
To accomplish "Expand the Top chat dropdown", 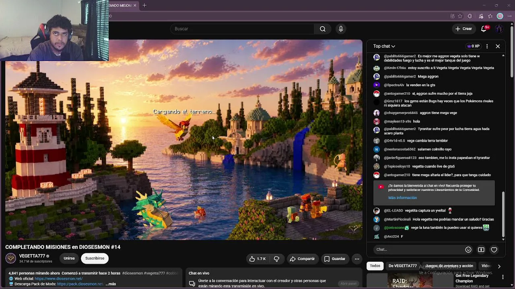I will (x=384, y=46).
